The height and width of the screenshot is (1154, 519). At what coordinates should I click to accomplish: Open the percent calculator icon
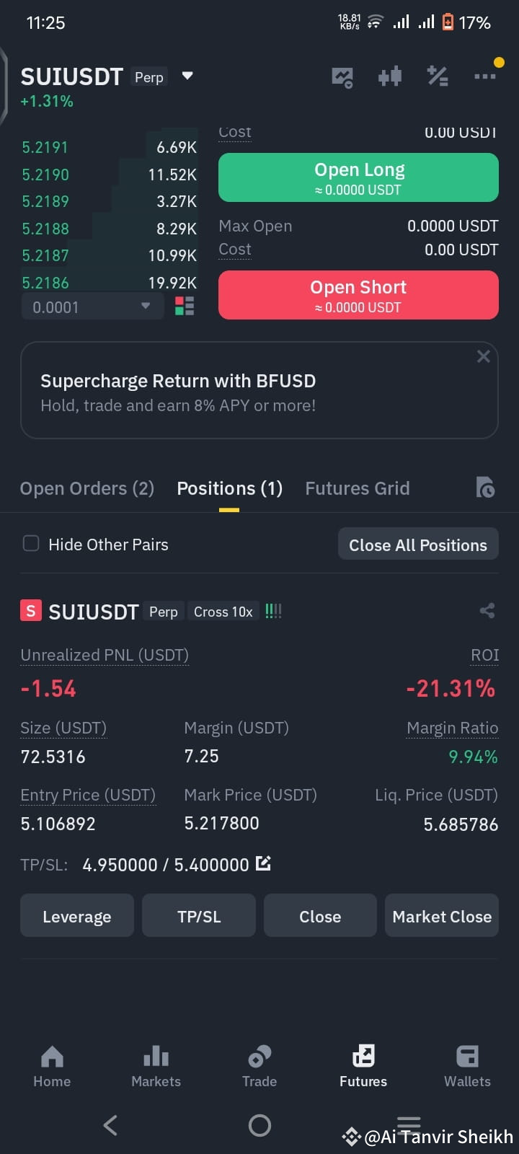pyautogui.click(x=438, y=76)
